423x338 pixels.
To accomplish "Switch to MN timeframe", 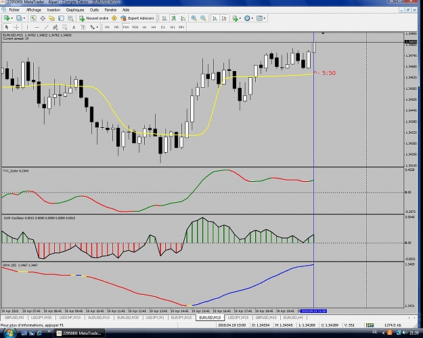I will tap(181, 27).
